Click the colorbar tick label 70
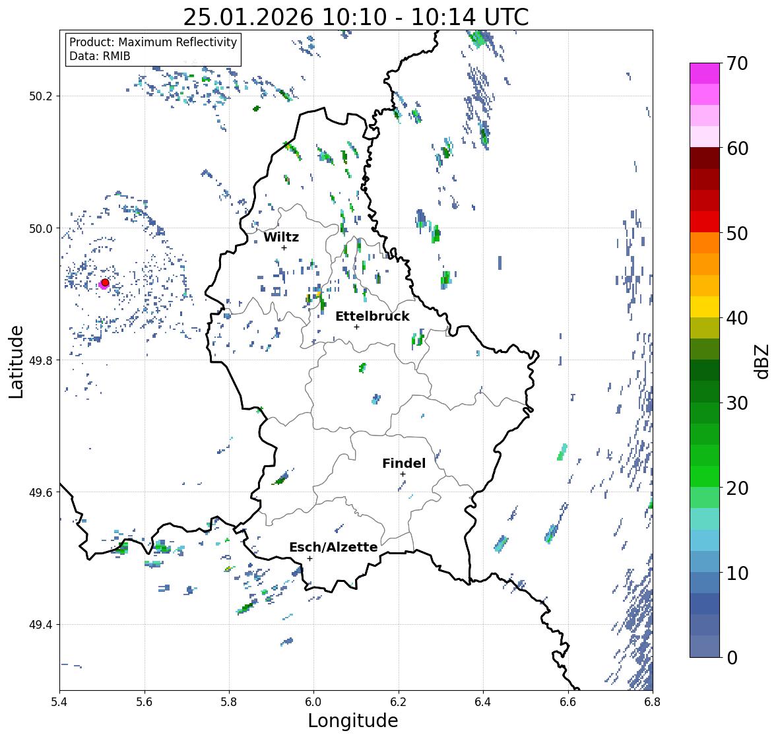Image resolution: width=778 pixels, height=737 pixels. pos(737,63)
